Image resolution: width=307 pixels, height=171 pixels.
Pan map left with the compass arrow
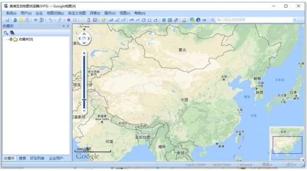[x=80, y=39]
